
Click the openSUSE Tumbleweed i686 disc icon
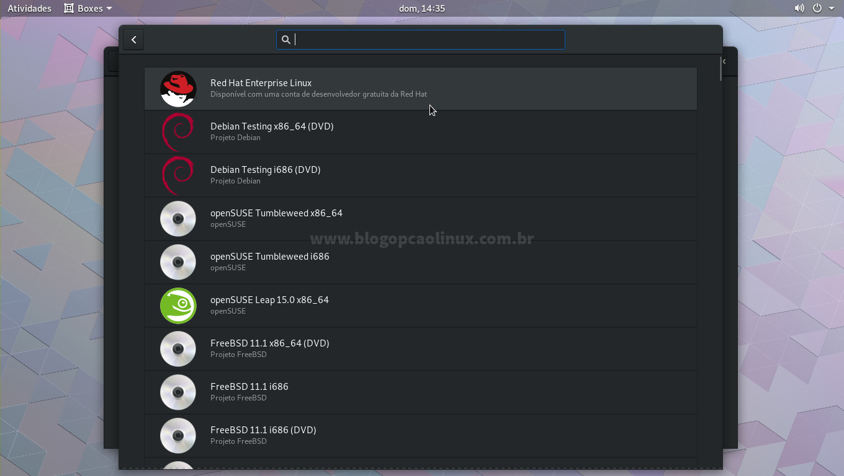[x=178, y=262]
